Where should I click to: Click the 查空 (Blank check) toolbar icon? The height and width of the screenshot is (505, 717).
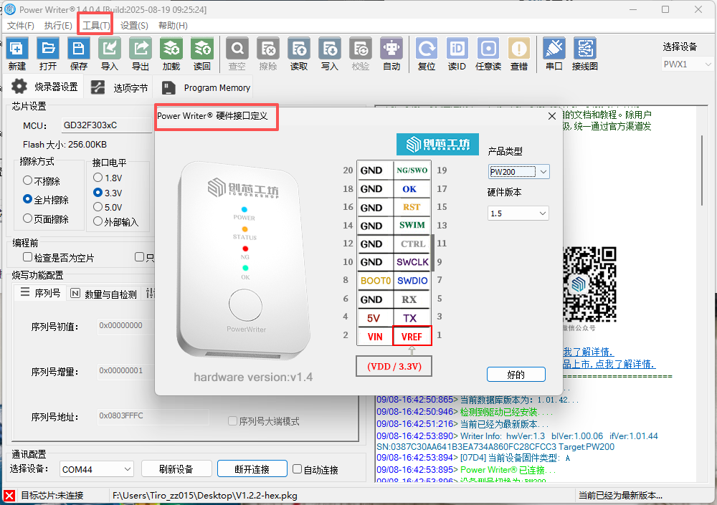(237, 49)
